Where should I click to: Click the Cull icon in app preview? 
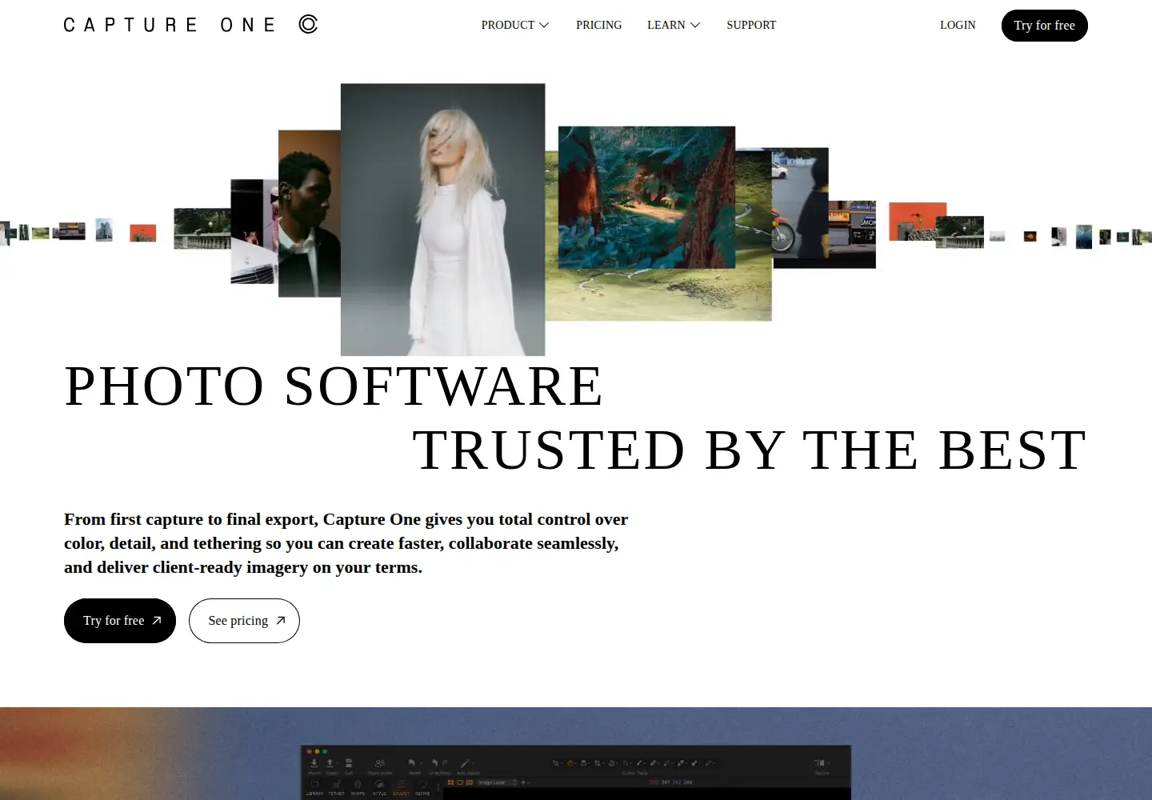349,763
